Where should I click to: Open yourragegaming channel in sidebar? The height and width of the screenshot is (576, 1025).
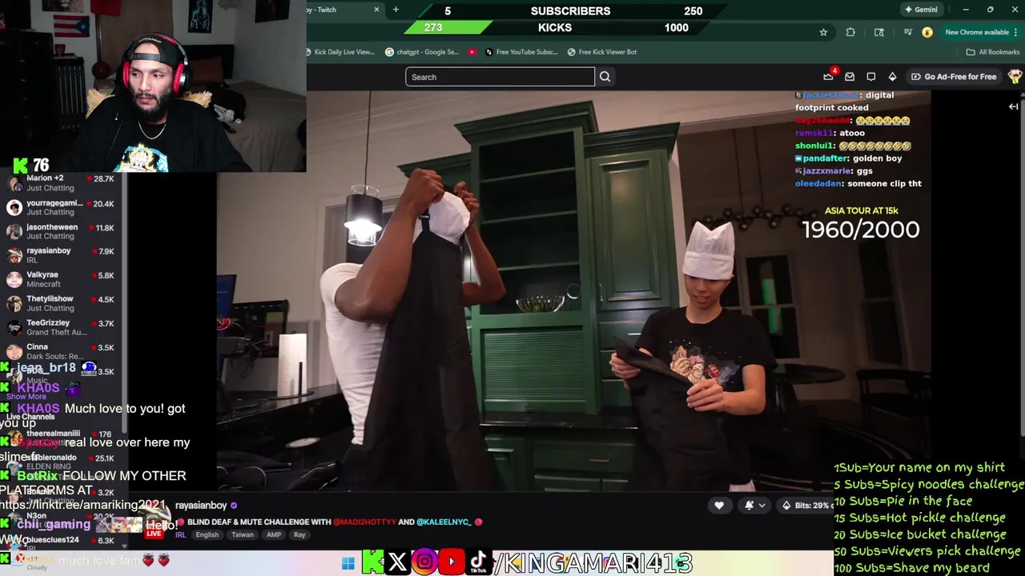click(61, 207)
